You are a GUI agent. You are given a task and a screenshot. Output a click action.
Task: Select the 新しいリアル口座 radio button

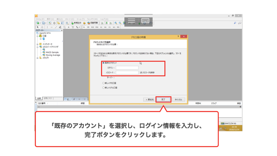103,88
